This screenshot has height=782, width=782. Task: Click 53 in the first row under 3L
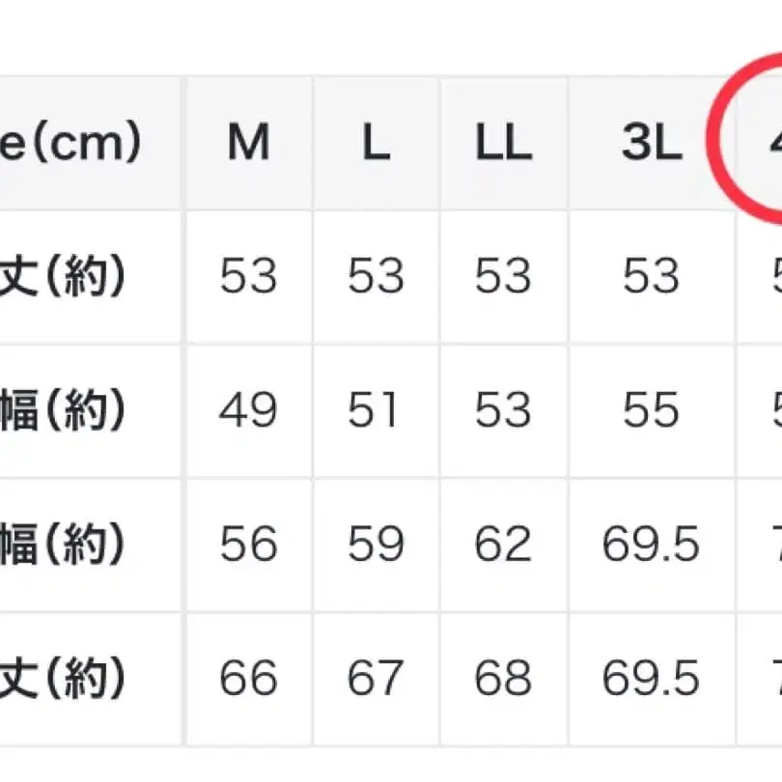pos(651,278)
